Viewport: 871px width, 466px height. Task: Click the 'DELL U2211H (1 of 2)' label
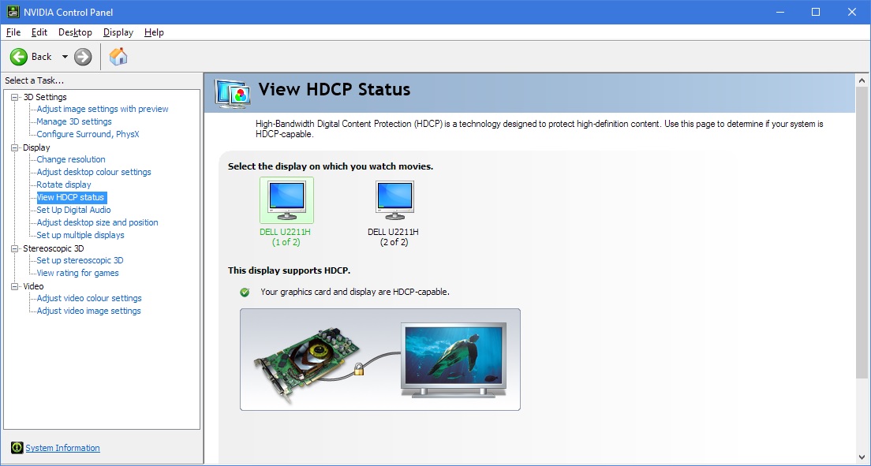286,237
